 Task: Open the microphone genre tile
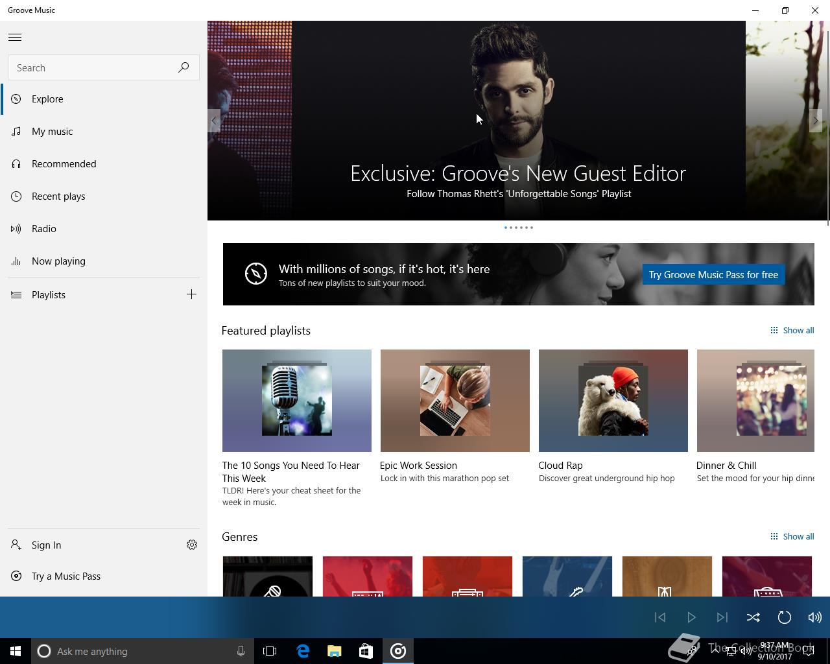pos(268,576)
